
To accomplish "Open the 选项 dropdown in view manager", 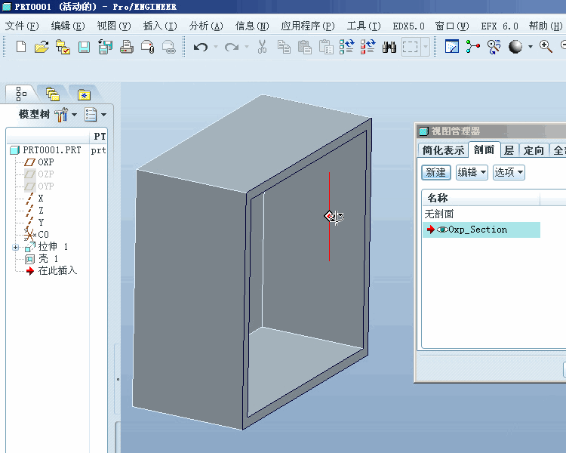I will click(509, 172).
